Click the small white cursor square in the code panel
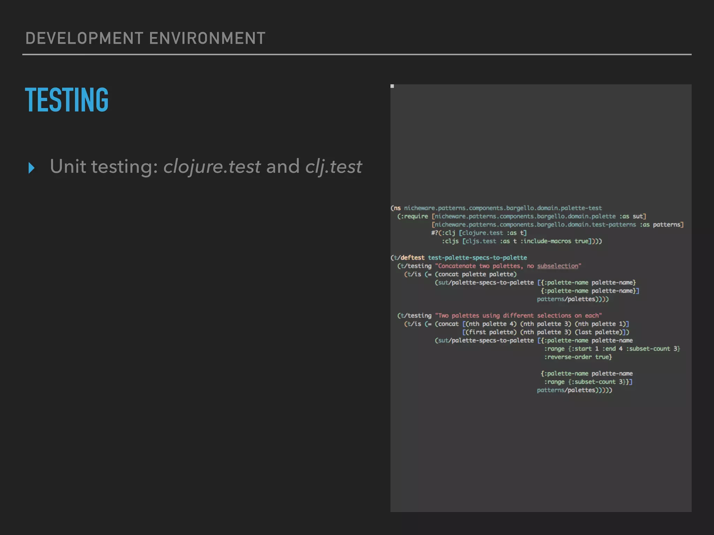The width and height of the screenshot is (714, 535). coord(392,86)
